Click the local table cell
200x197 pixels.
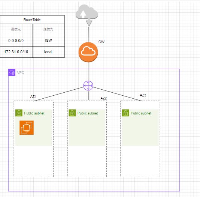coord(48,52)
